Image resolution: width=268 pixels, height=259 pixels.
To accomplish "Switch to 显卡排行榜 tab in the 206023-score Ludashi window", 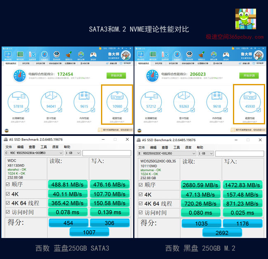I will 218,63.
